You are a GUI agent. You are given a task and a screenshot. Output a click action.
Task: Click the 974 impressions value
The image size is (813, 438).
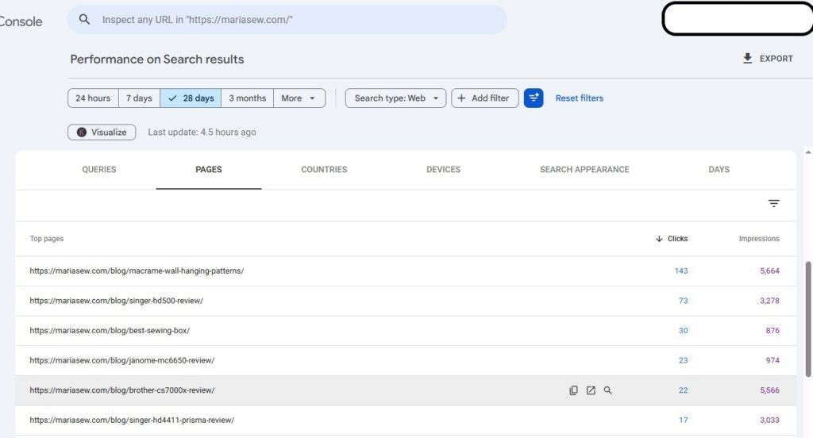pos(773,360)
